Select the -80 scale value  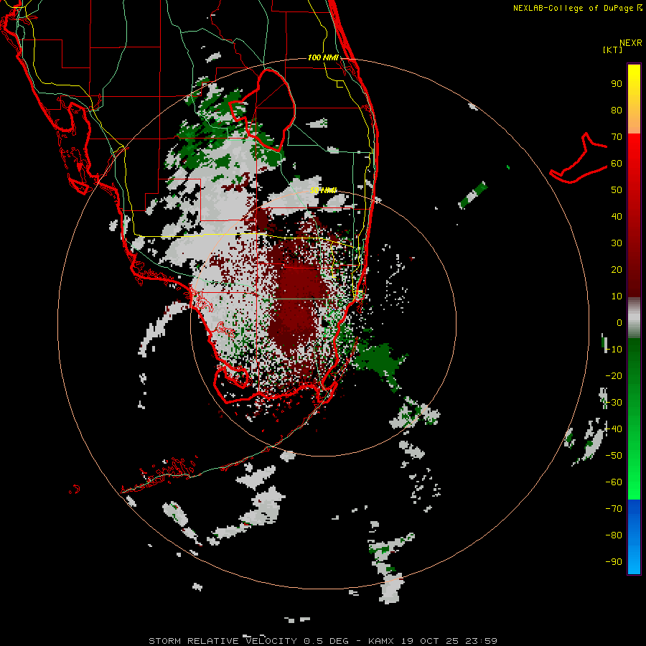(x=614, y=535)
